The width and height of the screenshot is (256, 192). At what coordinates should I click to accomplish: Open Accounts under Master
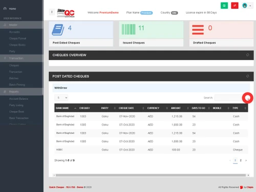click(x=14, y=32)
